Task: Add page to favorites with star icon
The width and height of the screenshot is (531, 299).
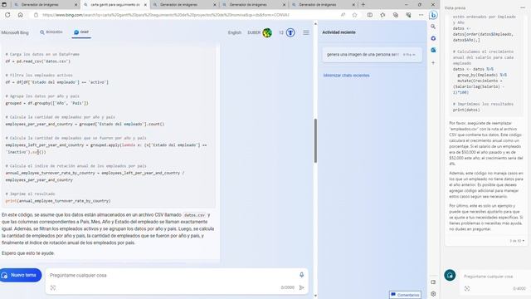Action: (x=354, y=15)
